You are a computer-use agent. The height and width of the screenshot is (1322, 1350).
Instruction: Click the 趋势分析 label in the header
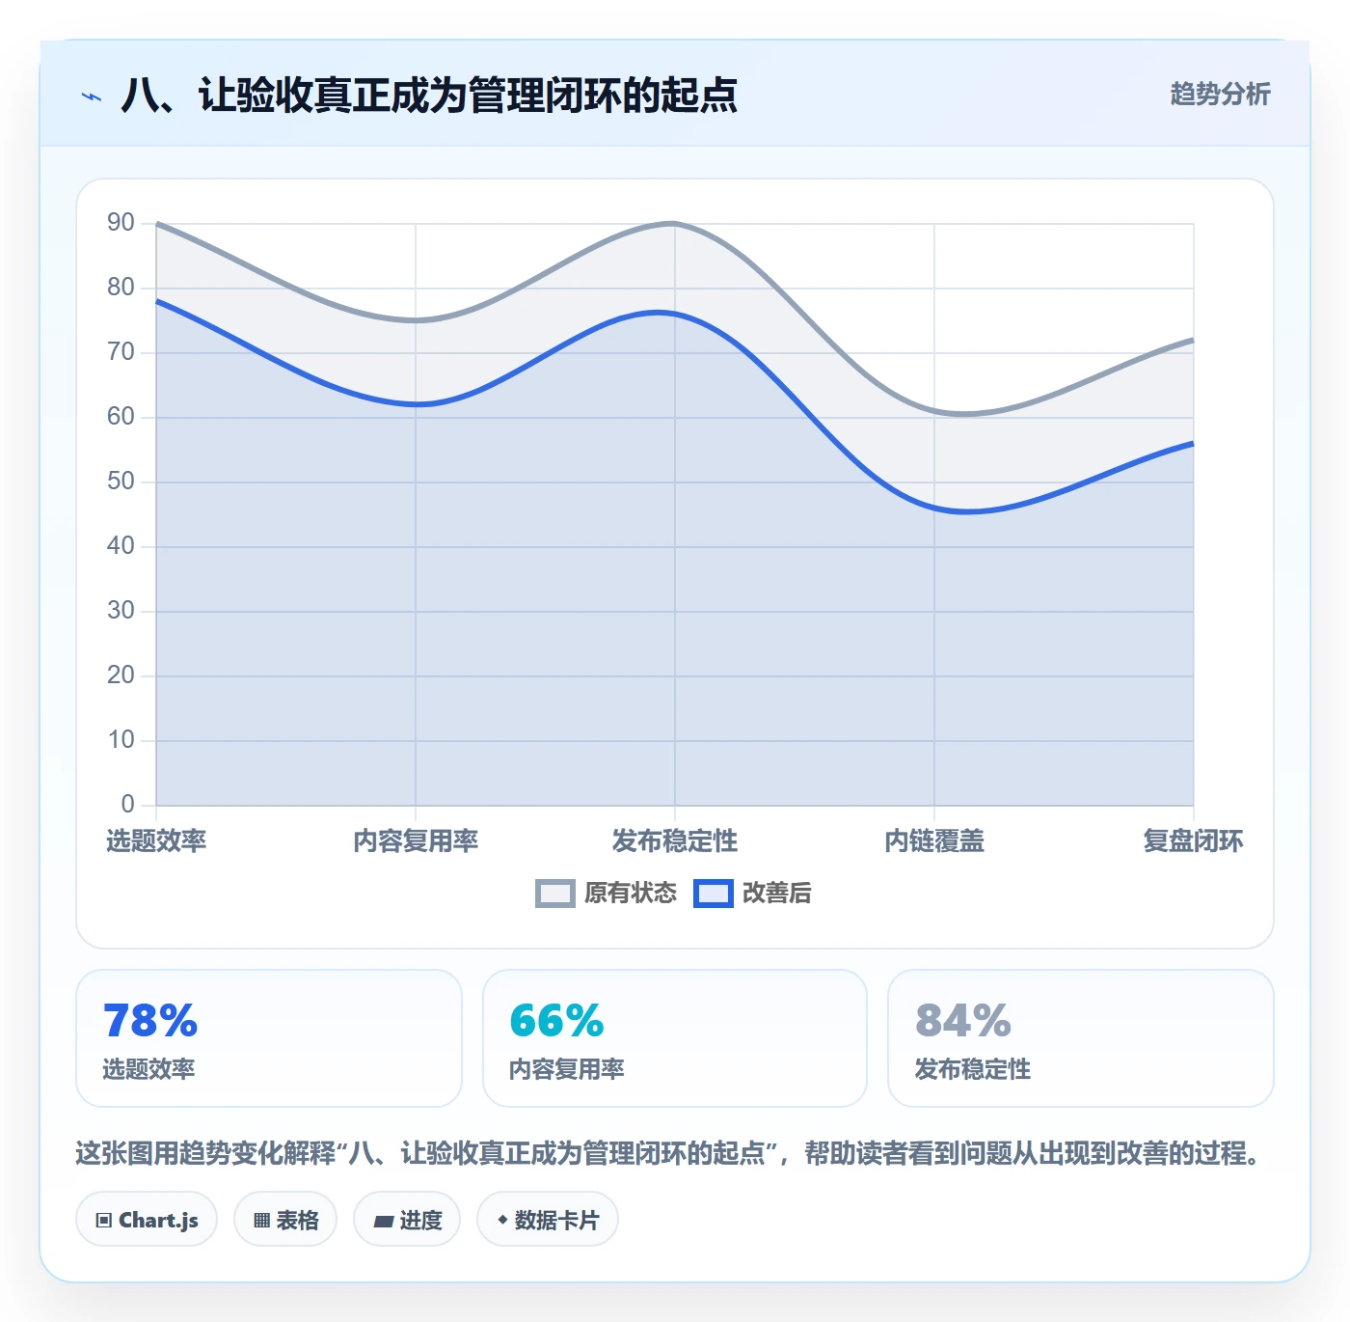[1220, 95]
